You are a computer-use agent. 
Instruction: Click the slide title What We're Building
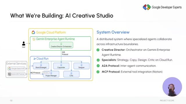pyautogui.click(x=62, y=16)
